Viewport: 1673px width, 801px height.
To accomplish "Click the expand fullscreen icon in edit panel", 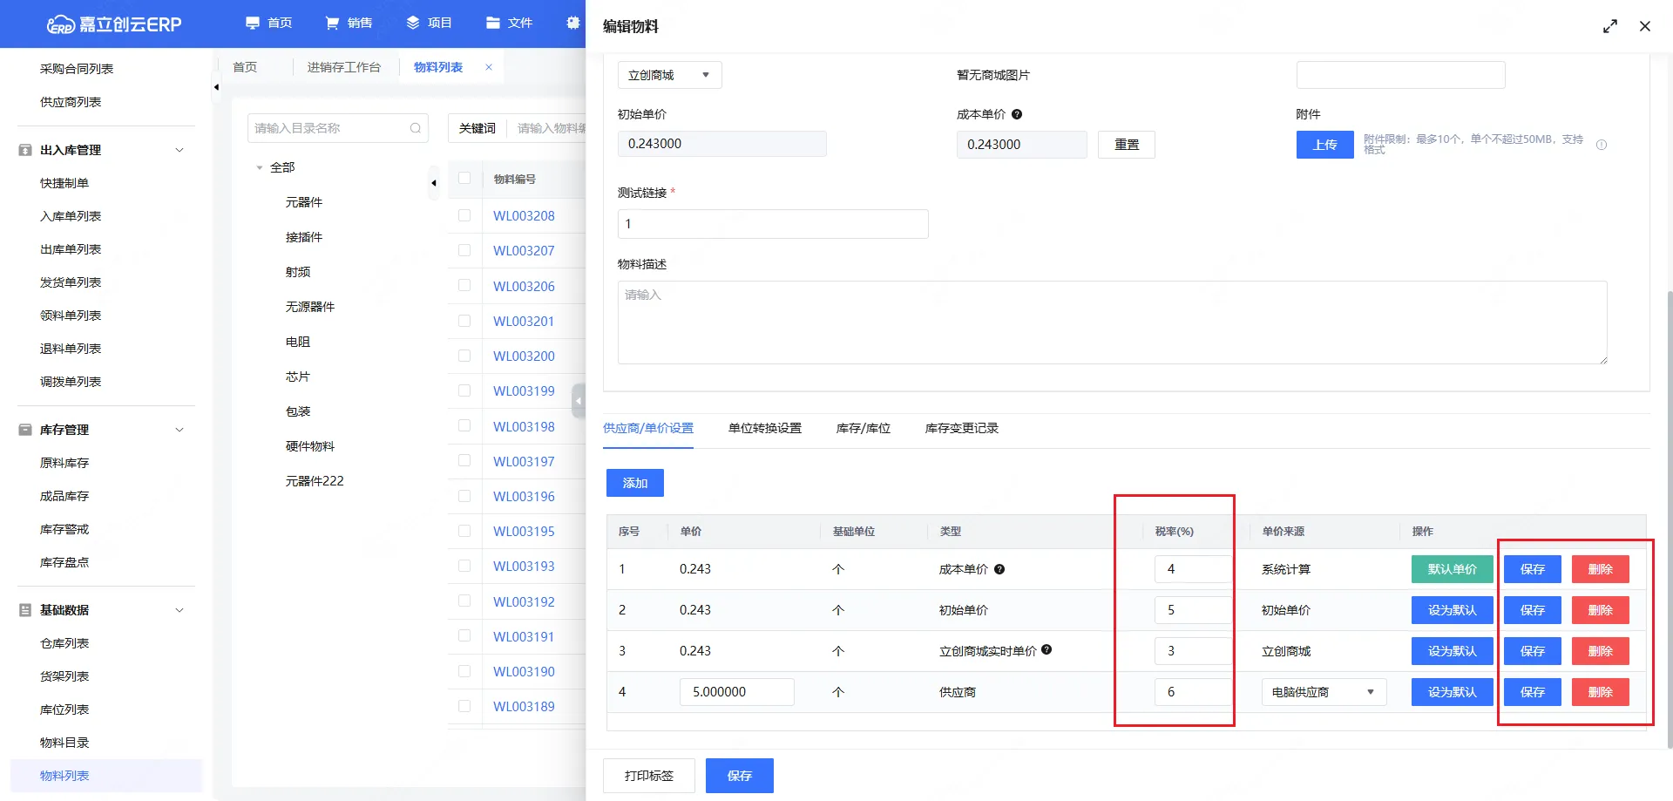I will coord(1609,26).
